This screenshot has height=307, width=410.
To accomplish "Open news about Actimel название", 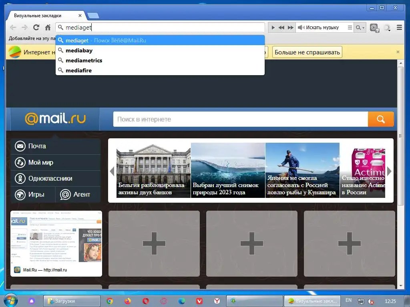I will [x=363, y=170].
